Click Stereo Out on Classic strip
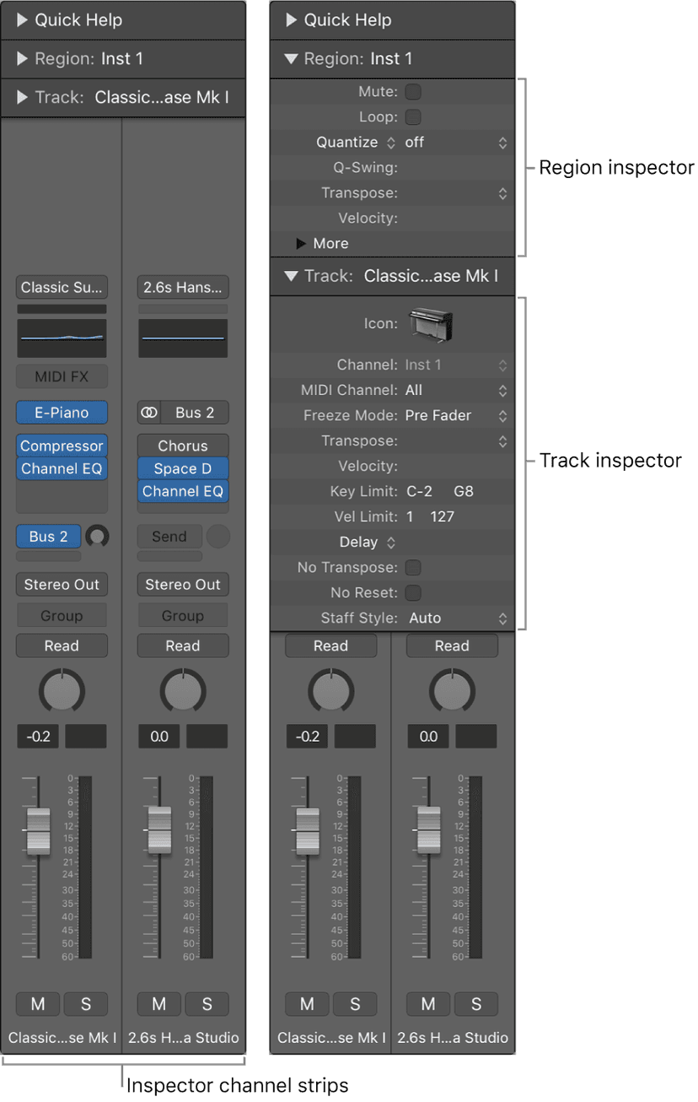This screenshot has width=698, height=1102. (62, 584)
